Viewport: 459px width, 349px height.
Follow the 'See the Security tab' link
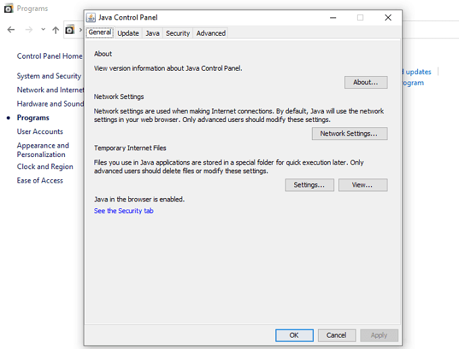coord(124,211)
